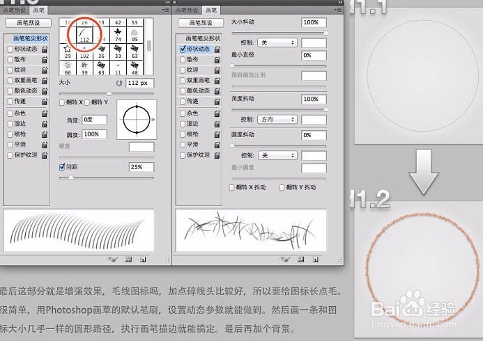Select the 112 grass brush tip thumbnail
This screenshot has width=483, height=341.
84,34
